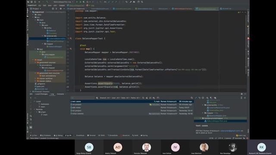Click the refresh icon in Git log toolbar
The height and width of the screenshot is (155, 276).
coord(143,98)
